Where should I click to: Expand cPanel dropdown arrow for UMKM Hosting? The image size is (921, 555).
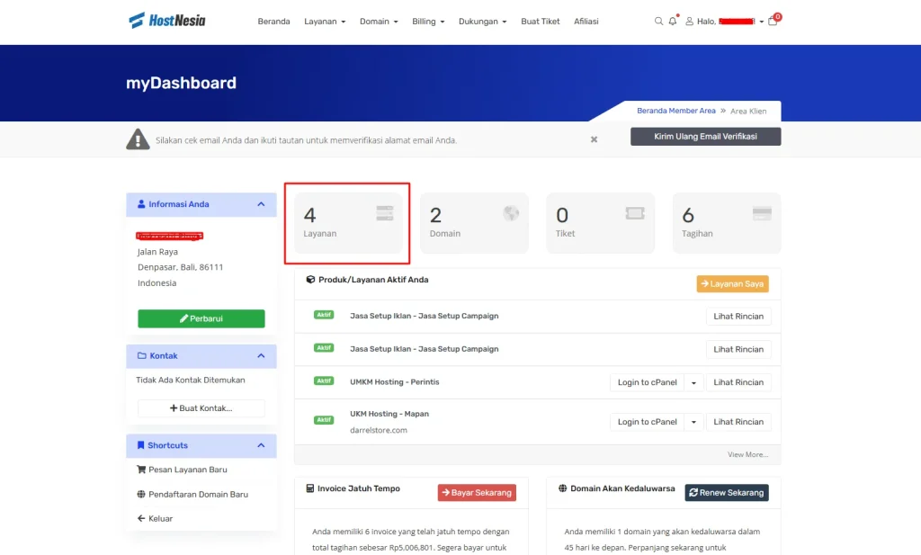(x=693, y=382)
